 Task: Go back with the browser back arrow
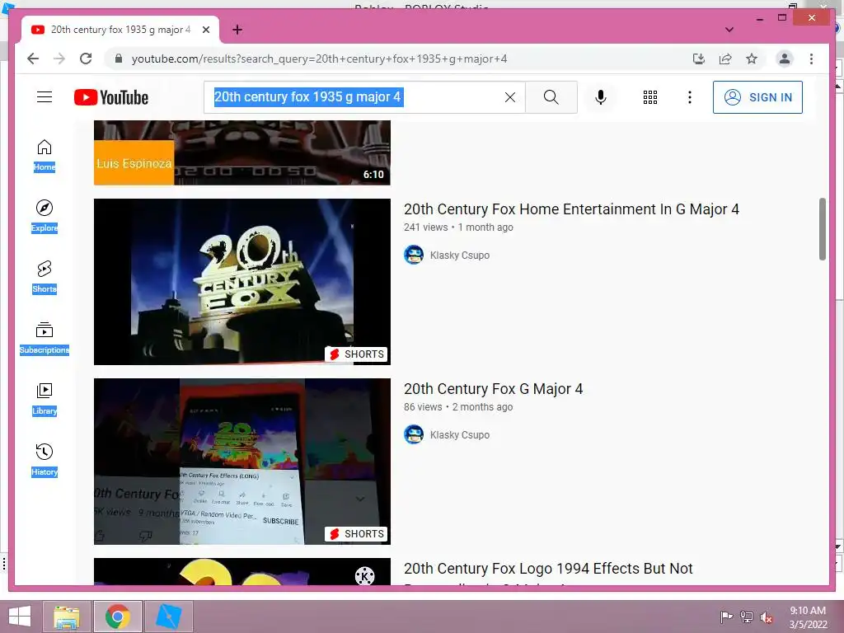coord(33,59)
